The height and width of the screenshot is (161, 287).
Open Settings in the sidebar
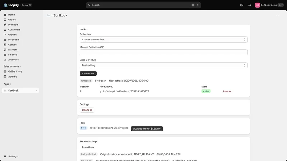[x=13, y=156]
